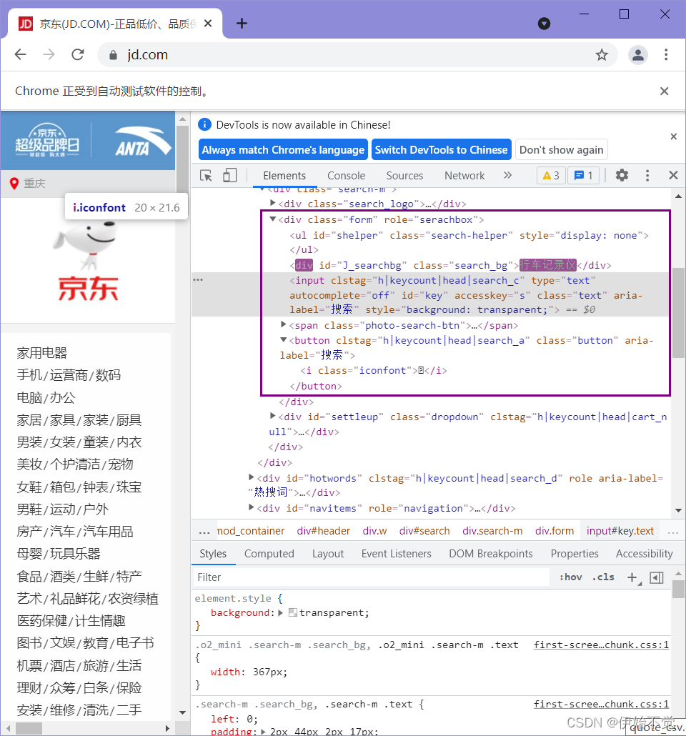Click the browser back arrow

coord(20,54)
